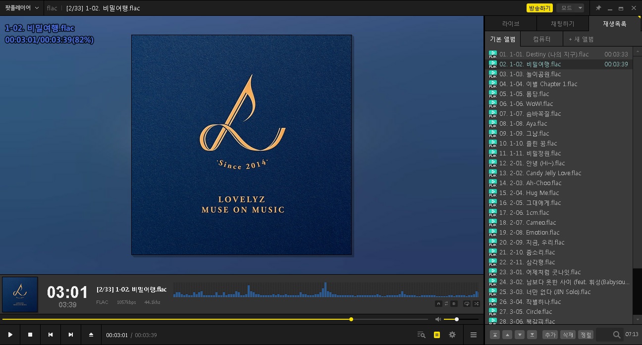Select 08. 1-08. Aya.flac
642x345 pixels.
tap(559, 124)
